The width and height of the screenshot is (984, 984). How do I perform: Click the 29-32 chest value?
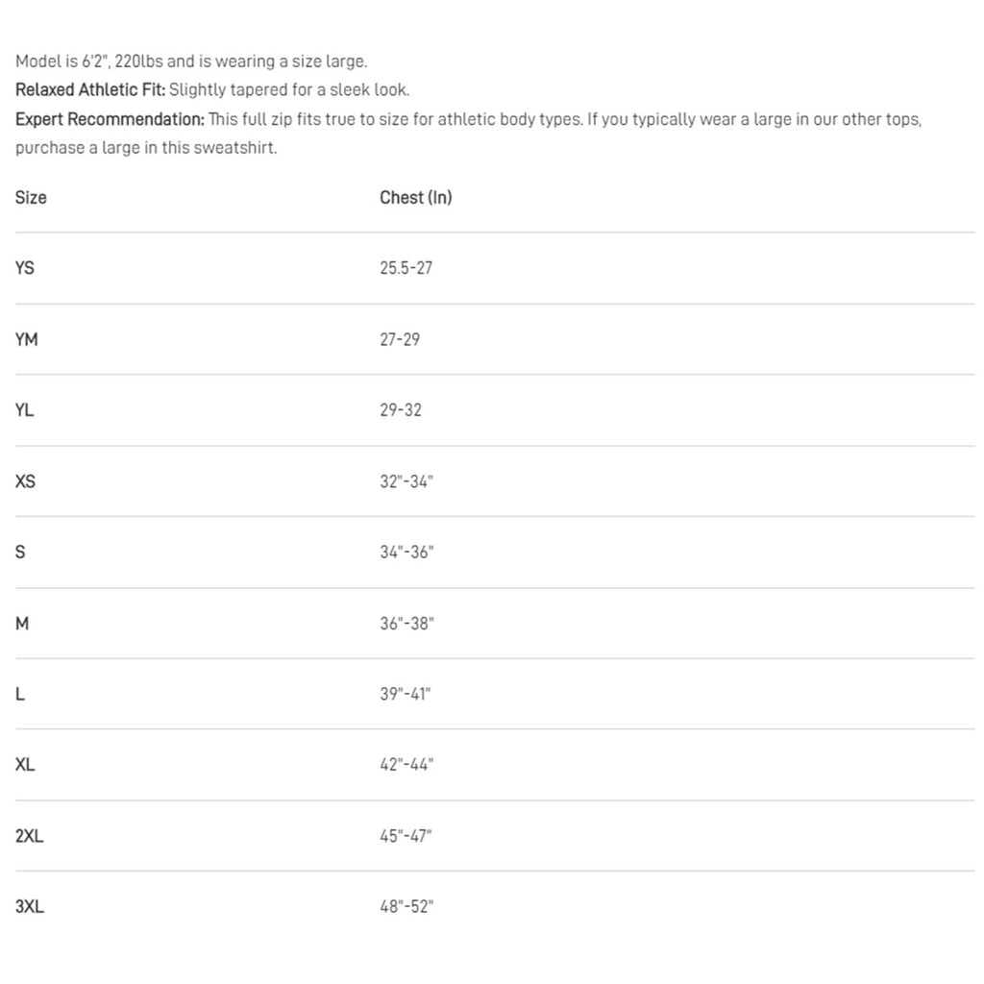pos(400,410)
